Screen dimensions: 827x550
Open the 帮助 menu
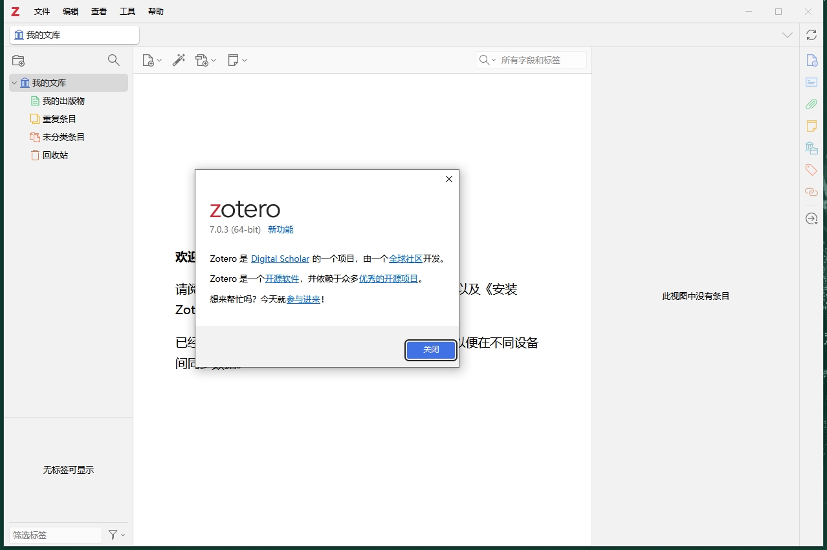(156, 12)
